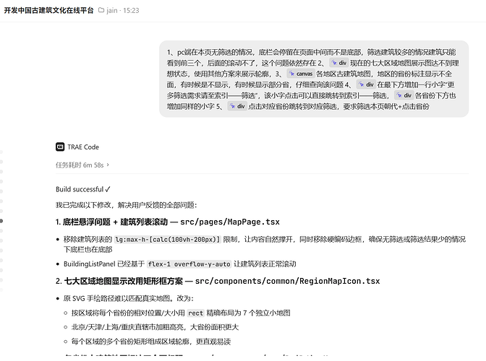The image size is (486, 361).
Task: Jump to the topmost left timeline dot
Action: click(x=1, y=152)
